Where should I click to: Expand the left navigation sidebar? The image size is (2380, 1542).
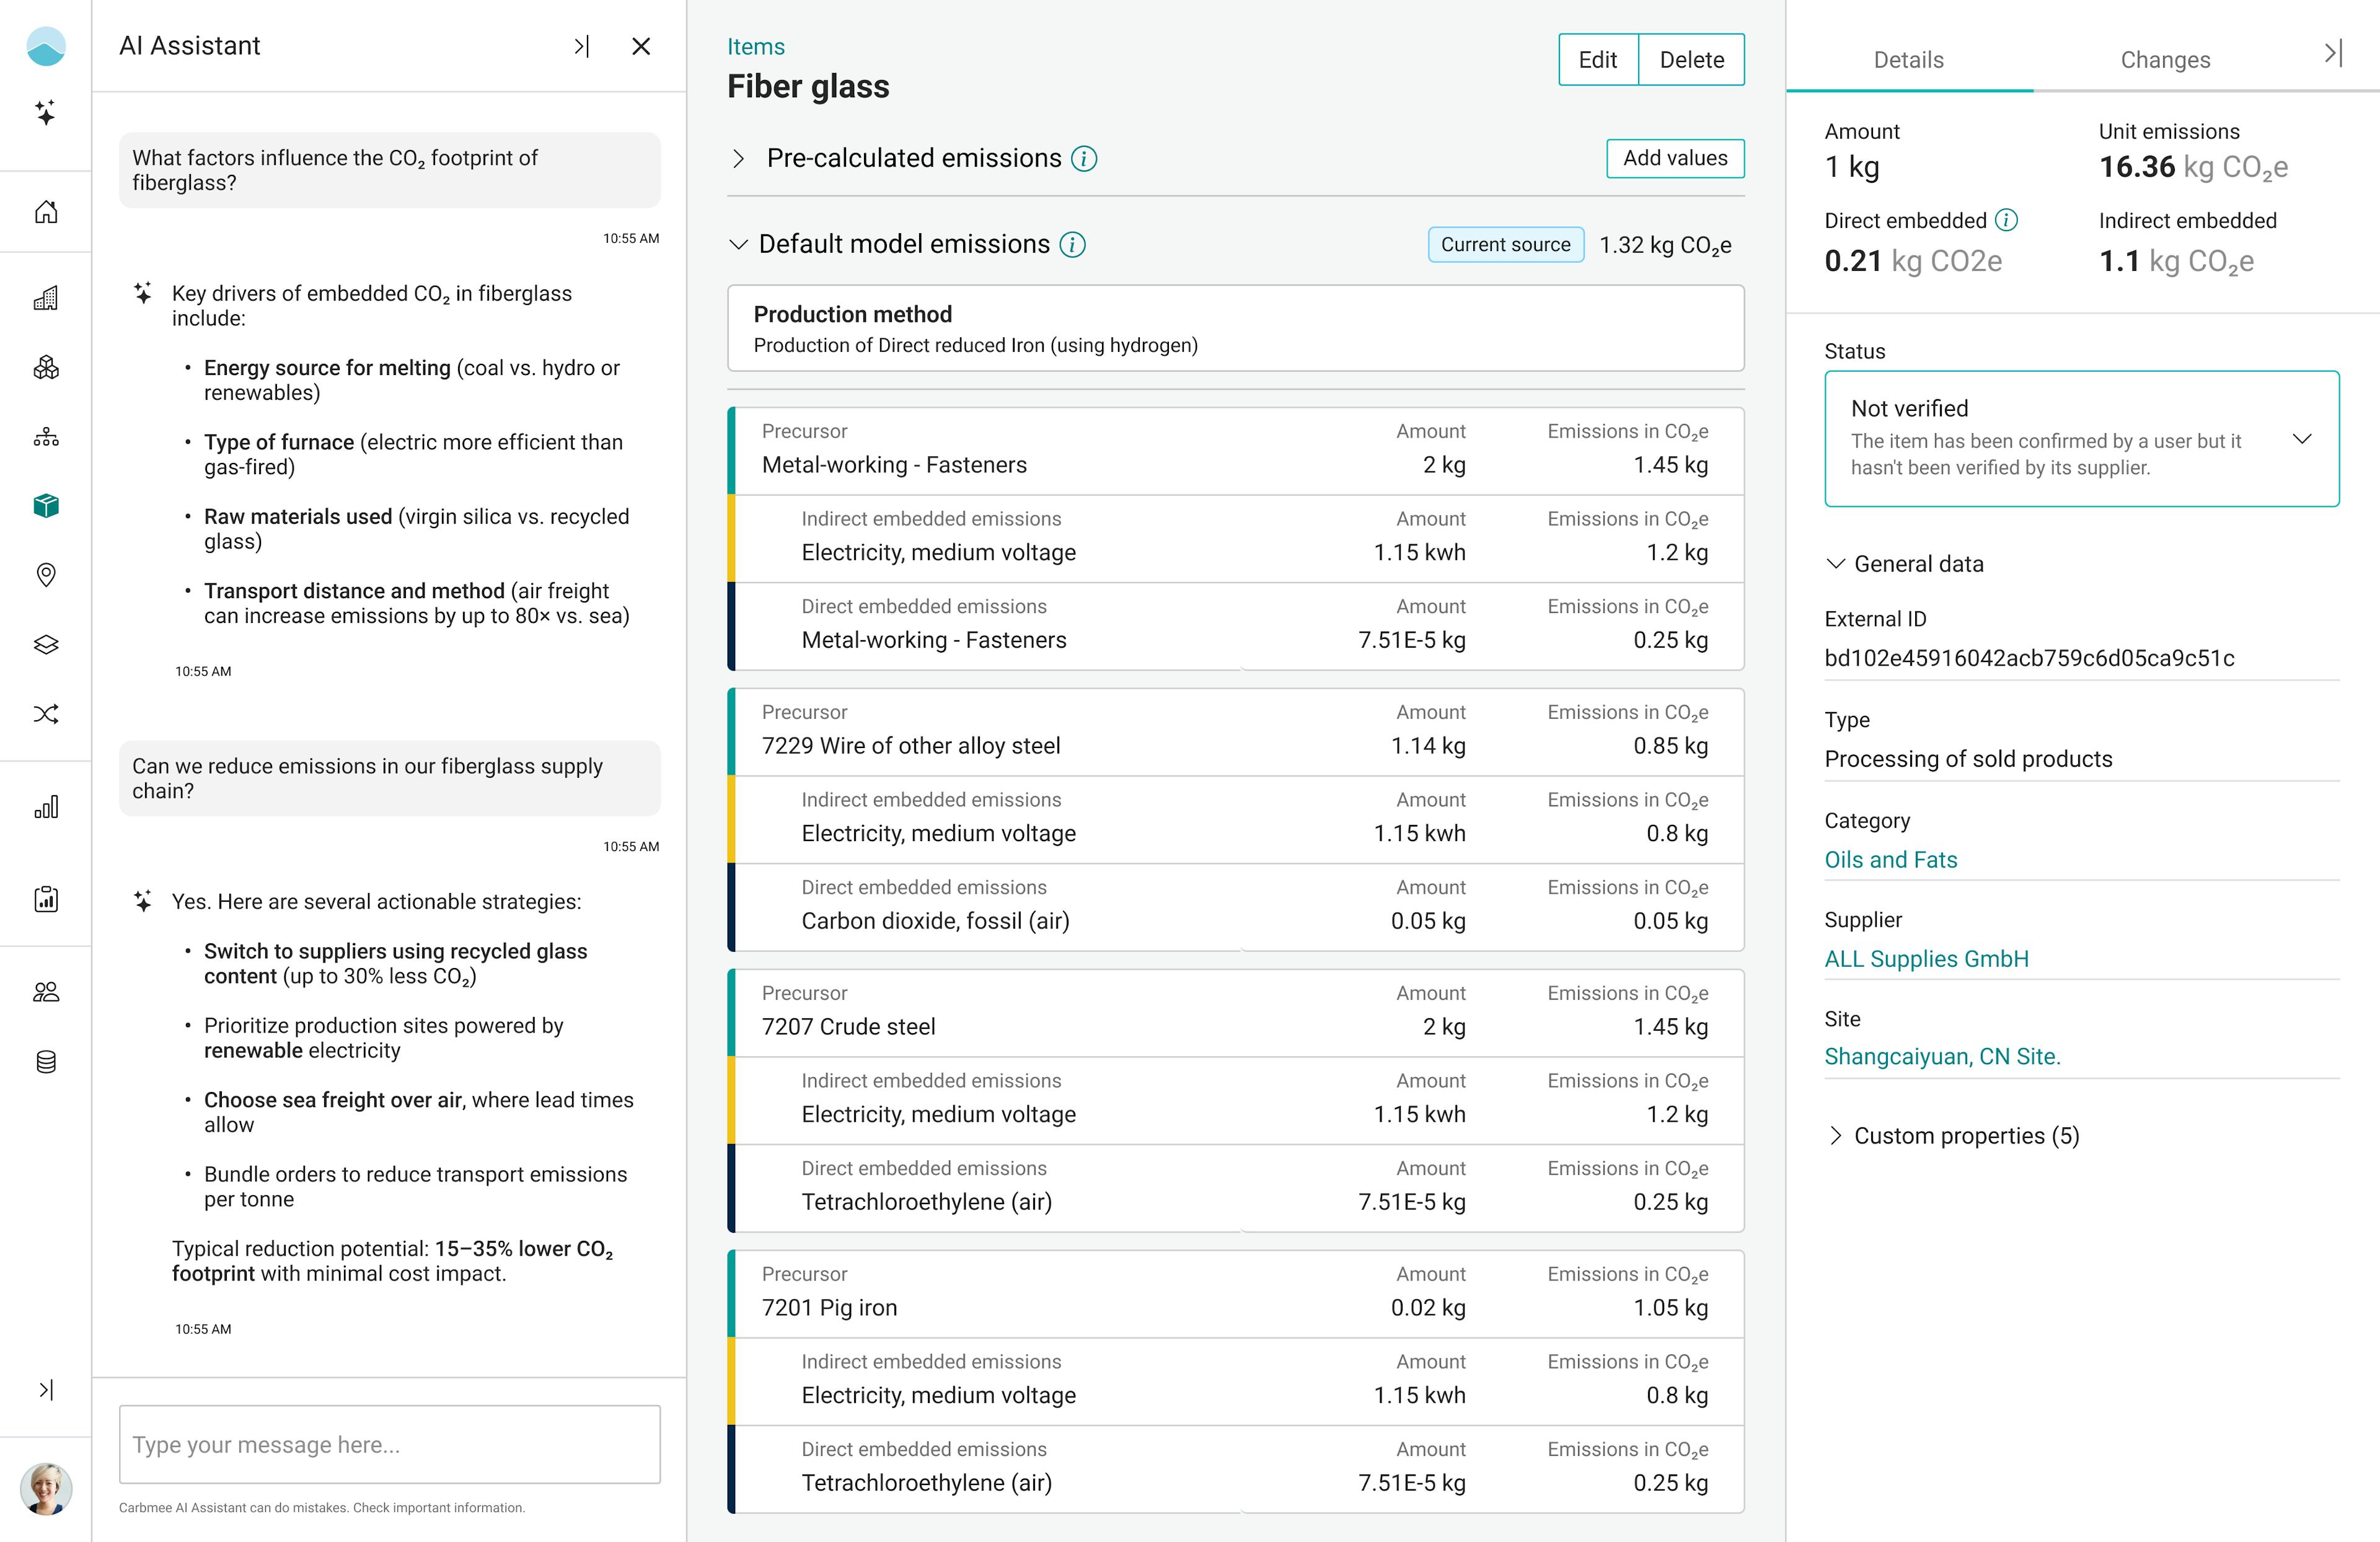coord(46,1390)
